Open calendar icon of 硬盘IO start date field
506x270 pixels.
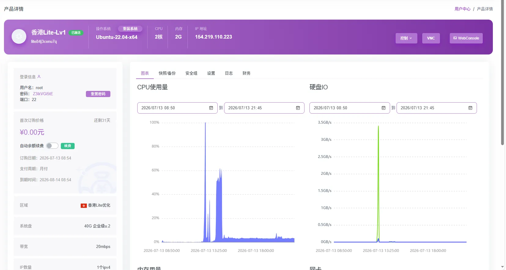(x=383, y=108)
